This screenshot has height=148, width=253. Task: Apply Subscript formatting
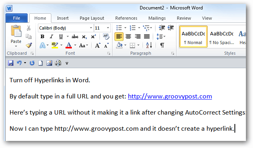coord(84,37)
